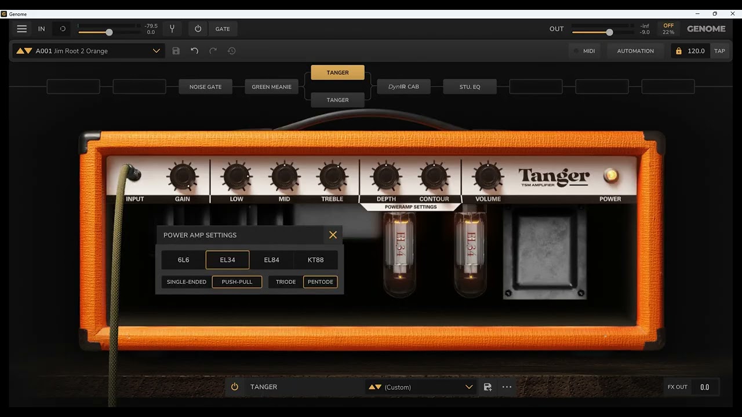The image size is (742, 417).
Task: Step amp presets with arrows by (Custom)
Action: tap(375, 387)
